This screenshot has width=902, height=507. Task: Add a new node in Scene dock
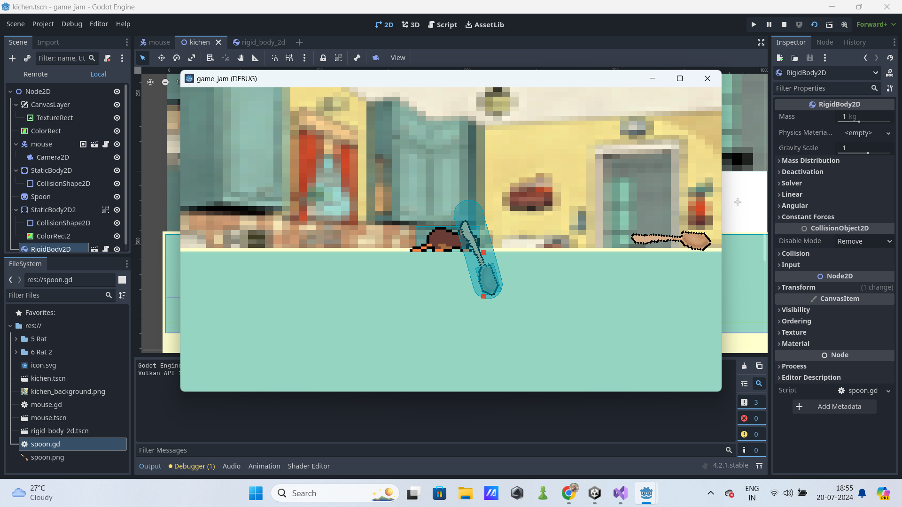[x=12, y=58]
